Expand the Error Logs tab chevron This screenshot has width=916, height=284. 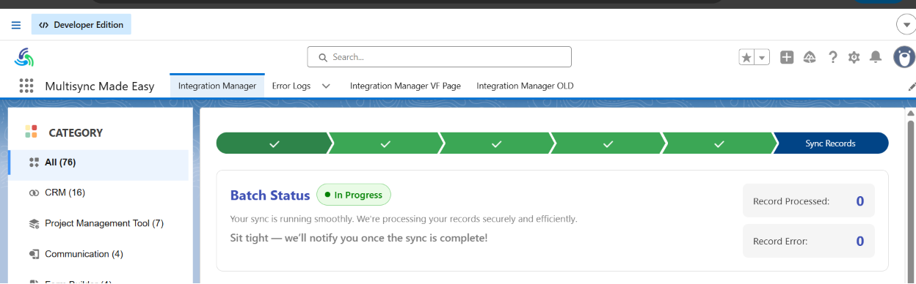coord(326,86)
